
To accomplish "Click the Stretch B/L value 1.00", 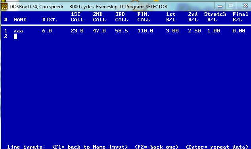I will click(214, 30).
